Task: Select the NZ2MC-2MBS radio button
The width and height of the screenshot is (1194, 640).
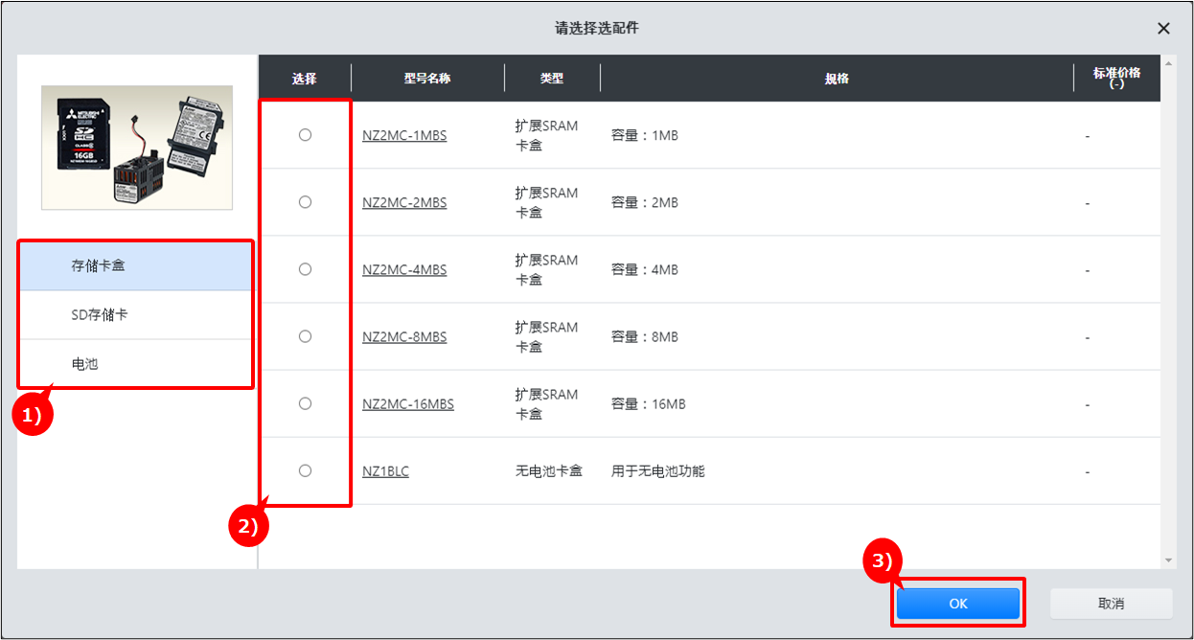Action: 305,202
